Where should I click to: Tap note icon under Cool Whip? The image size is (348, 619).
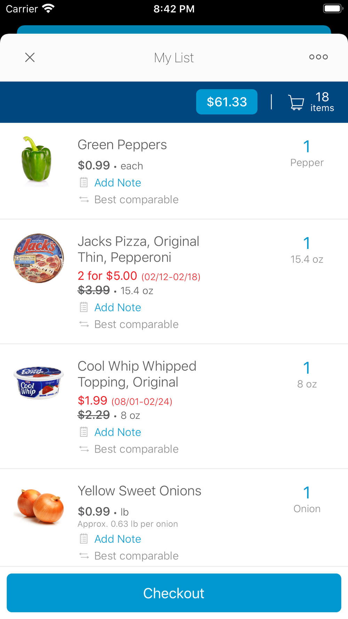click(x=84, y=432)
